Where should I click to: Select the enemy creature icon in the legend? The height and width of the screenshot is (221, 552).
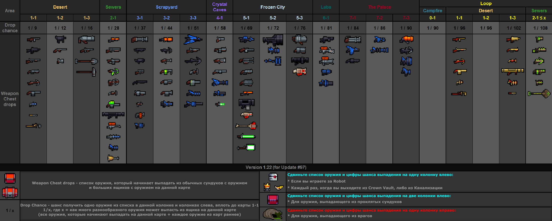273,214
